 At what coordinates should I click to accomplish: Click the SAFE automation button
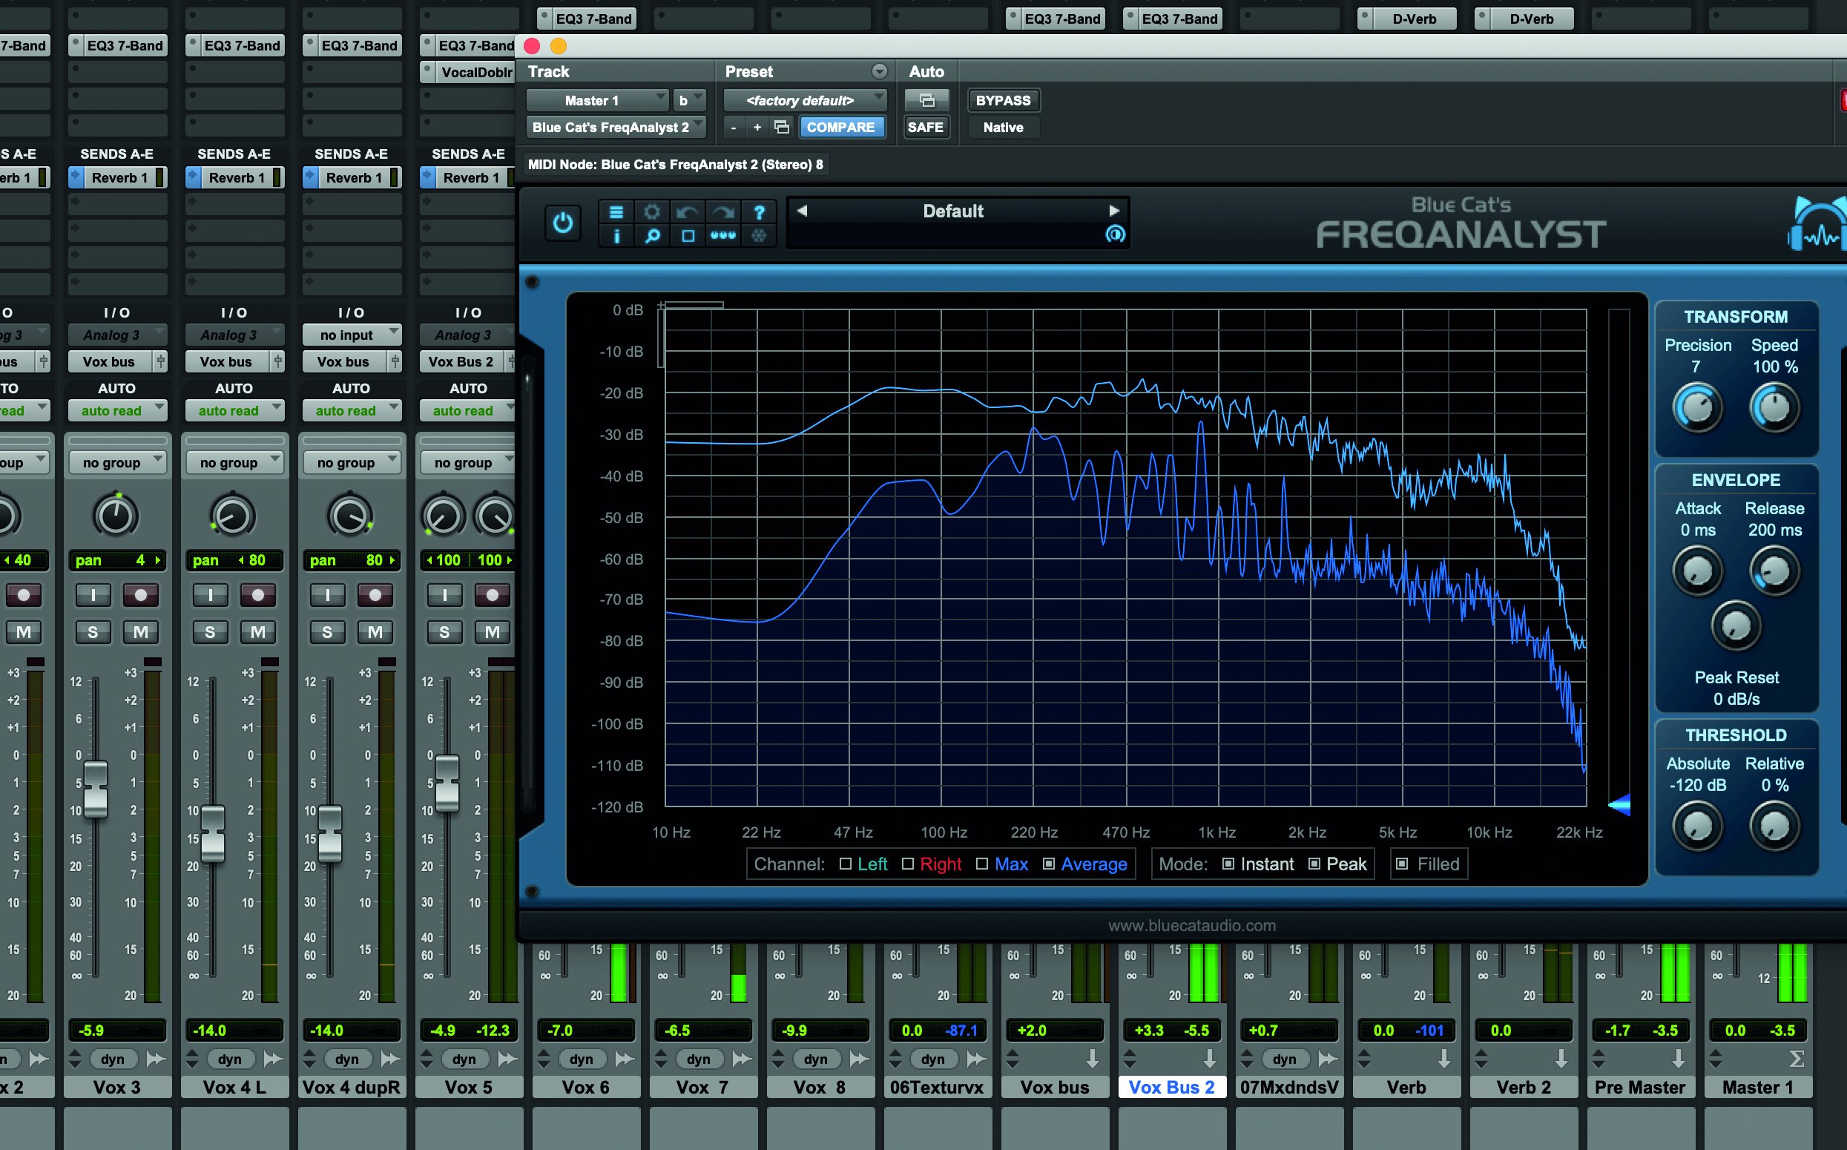tap(926, 127)
